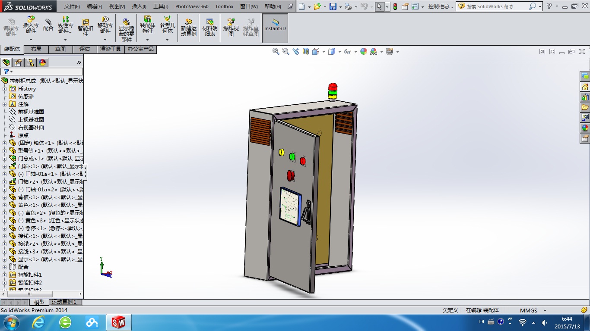Click the Zoom to Fit view icon
The height and width of the screenshot is (331, 590).
click(276, 51)
